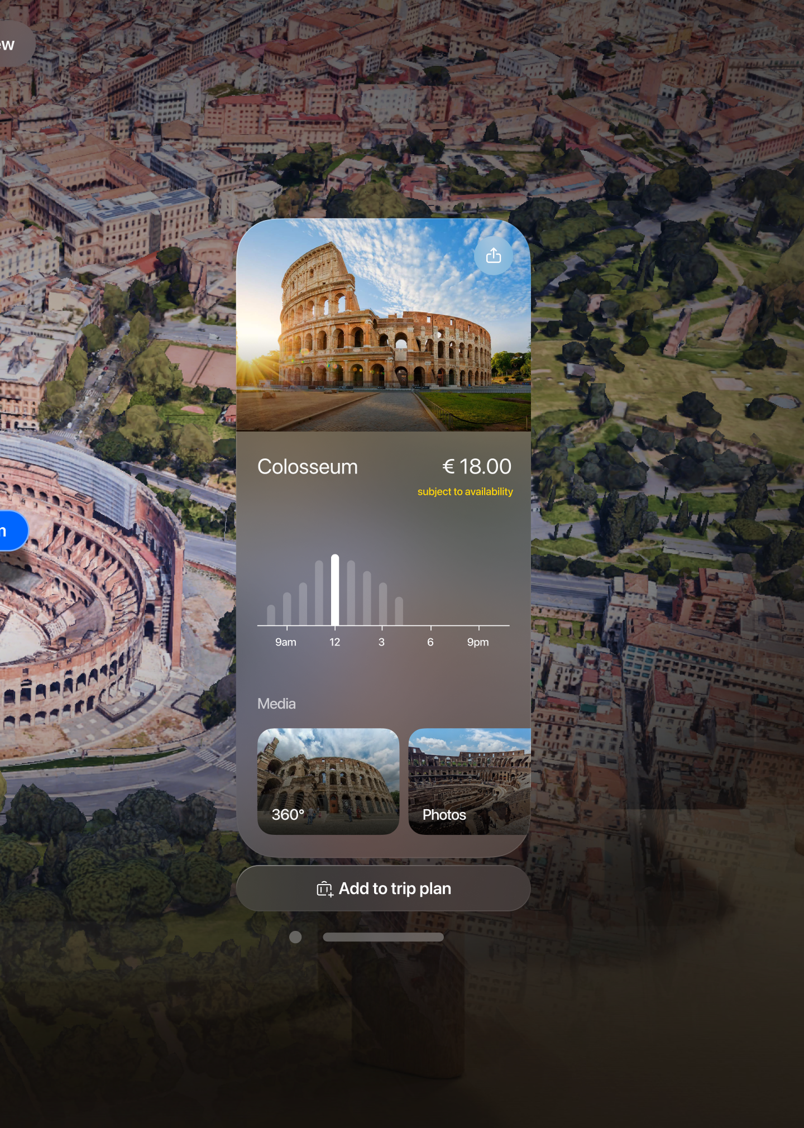The width and height of the screenshot is (804, 1128).
Task: Click the blue pill button on left edge
Action: [x=11, y=531]
